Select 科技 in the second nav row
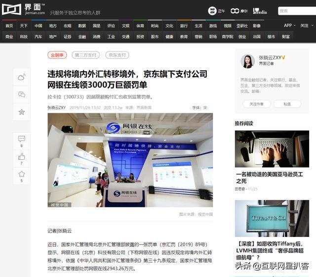The width and height of the screenshot is (316, 277). tap(24, 37)
